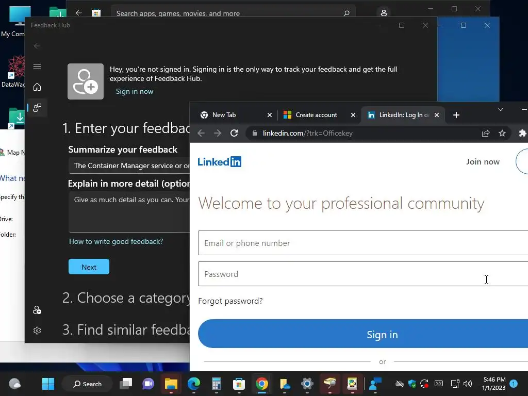Expand step 3 'Find similar feedback'
528x396 pixels.
point(126,329)
